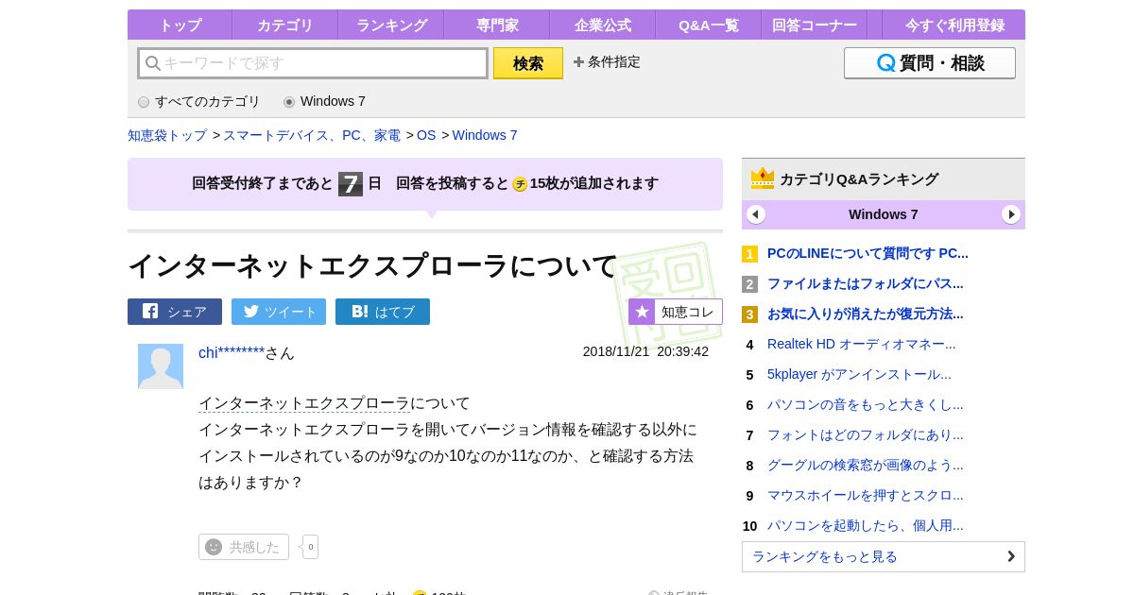1134x595 pixels.
Task: Open the カテゴリ navigation tab
Action: click(284, 25)
